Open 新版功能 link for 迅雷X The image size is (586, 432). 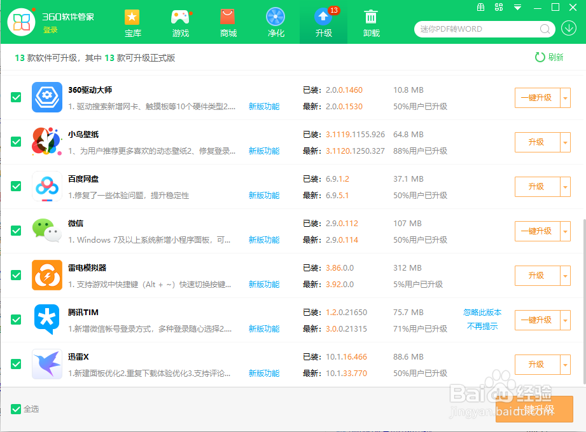pos(264,373)
